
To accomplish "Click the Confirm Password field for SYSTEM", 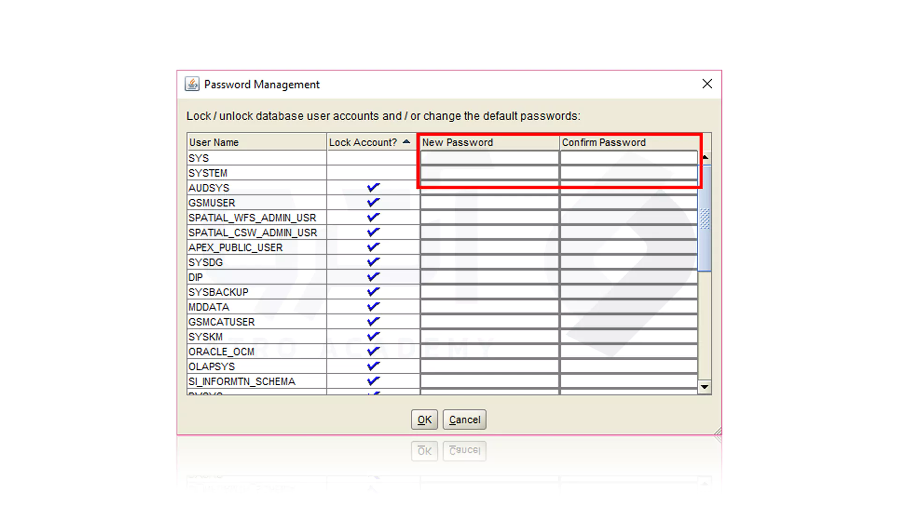I will pyautogui.click(x=628, y=173).
